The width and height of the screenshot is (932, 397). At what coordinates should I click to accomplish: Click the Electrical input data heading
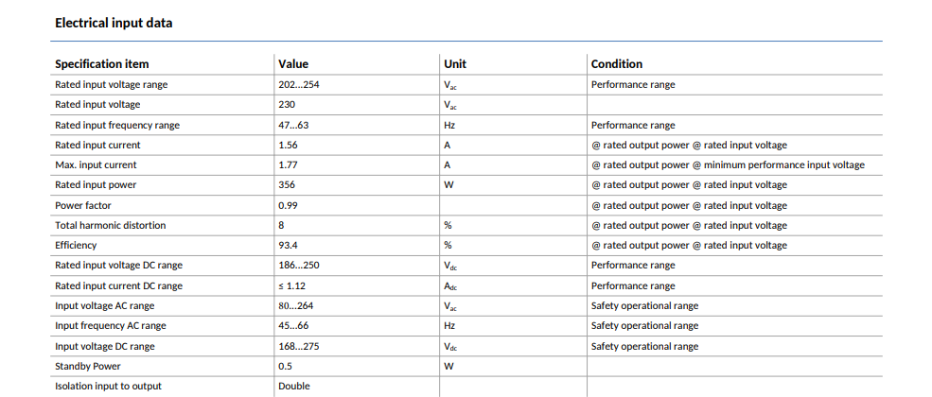114,23
